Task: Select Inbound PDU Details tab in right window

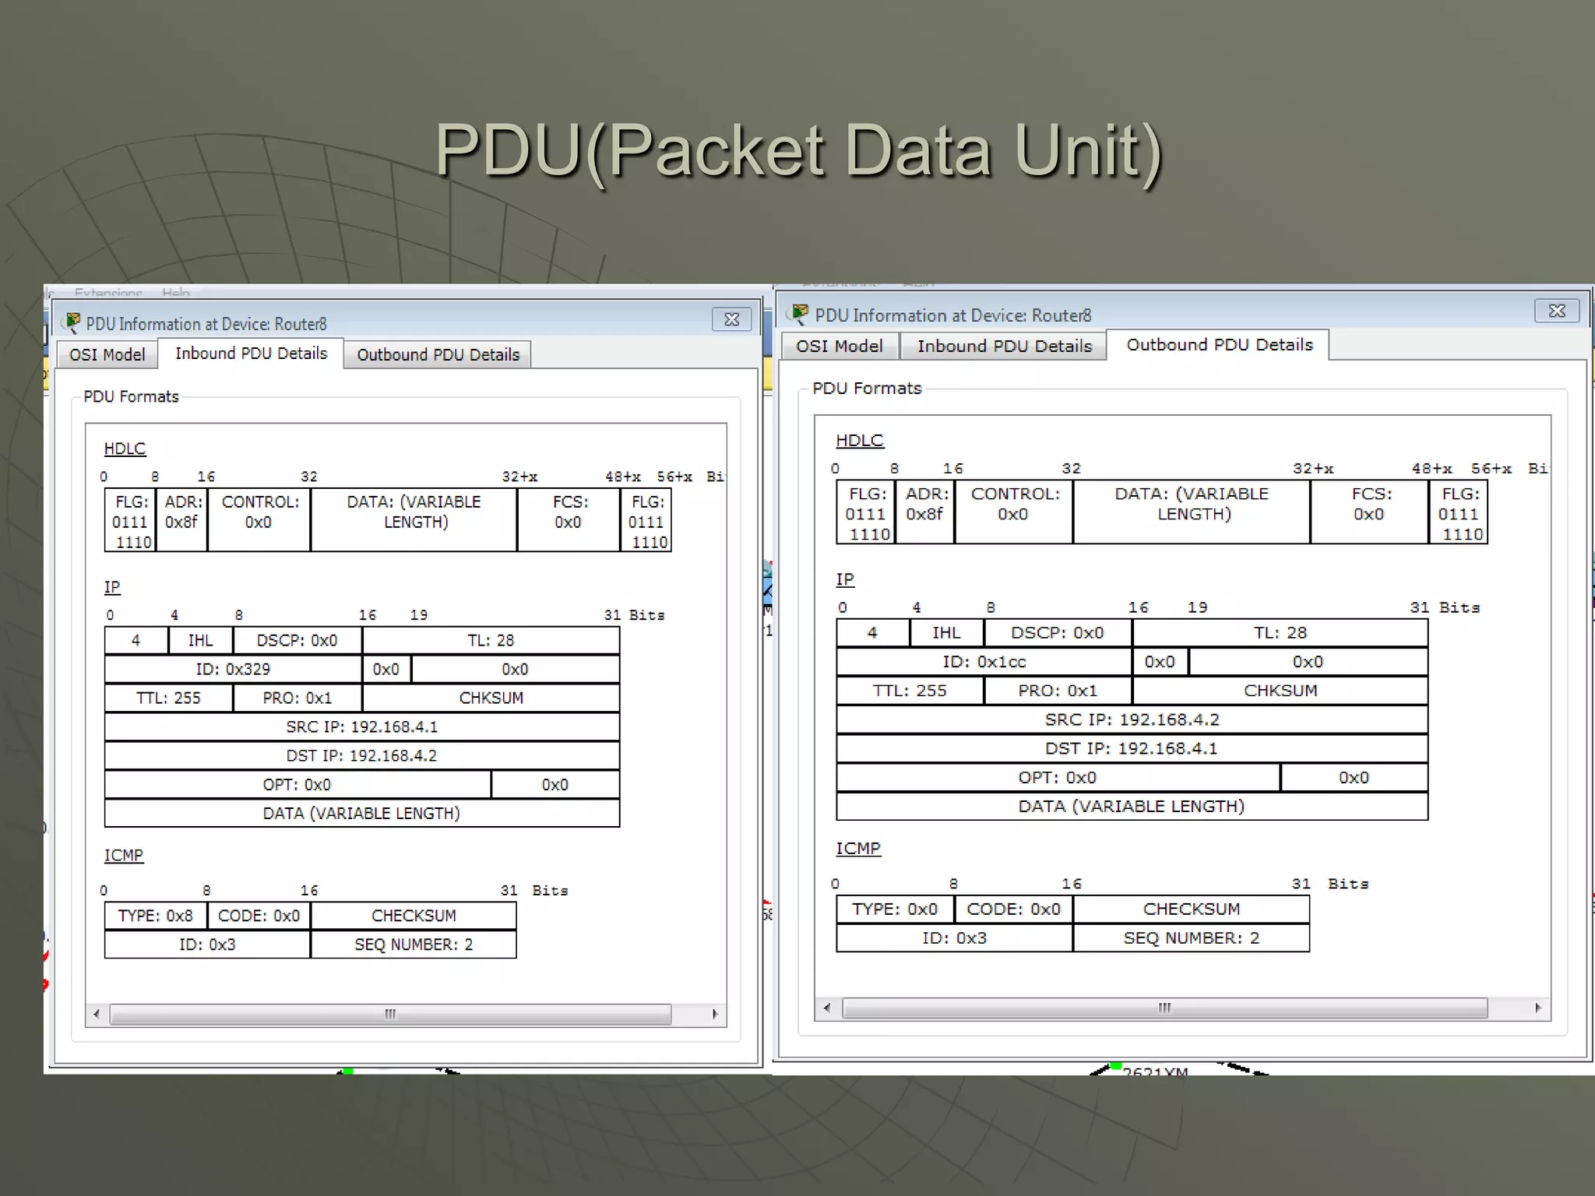Action: coord(1004,346)
